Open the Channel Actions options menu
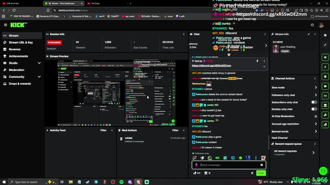This screenshot has height=185, width=330. tap(315, 78)
